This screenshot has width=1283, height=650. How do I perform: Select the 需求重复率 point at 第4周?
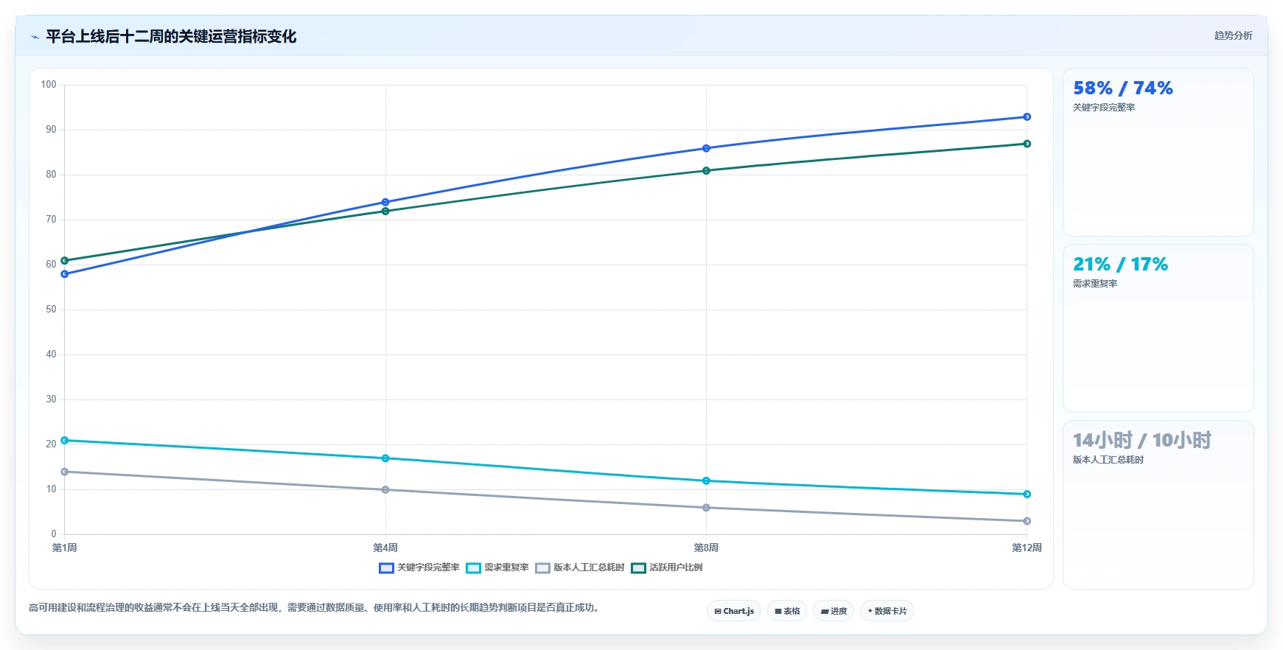click(385, 458)
